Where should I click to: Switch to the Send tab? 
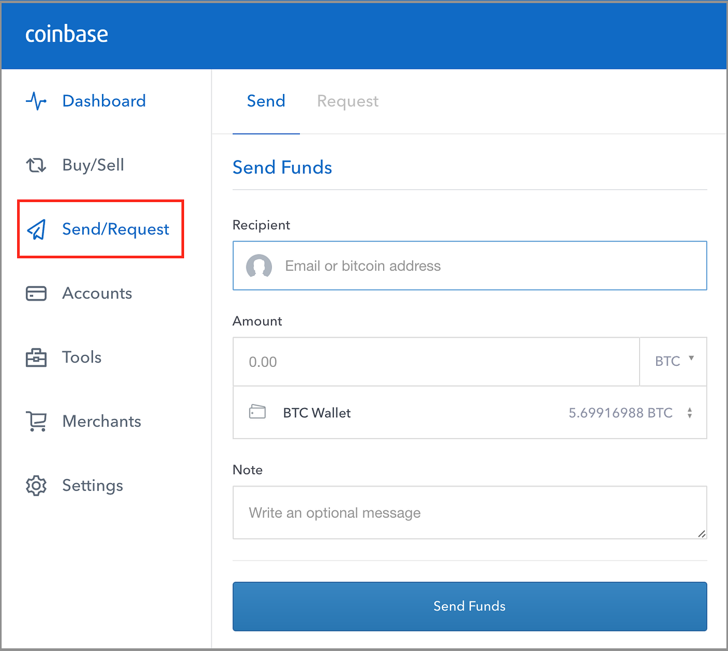(266, 101)
